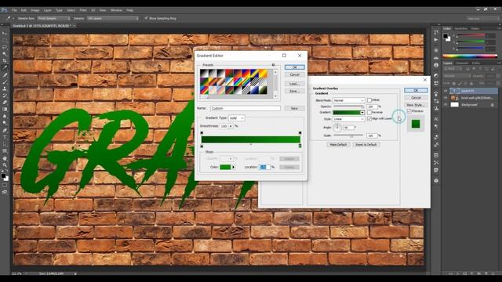The image size is (502, 282).
Task: Toggle the Preview checkbox in Layer Style
Action: click(409, 111)
